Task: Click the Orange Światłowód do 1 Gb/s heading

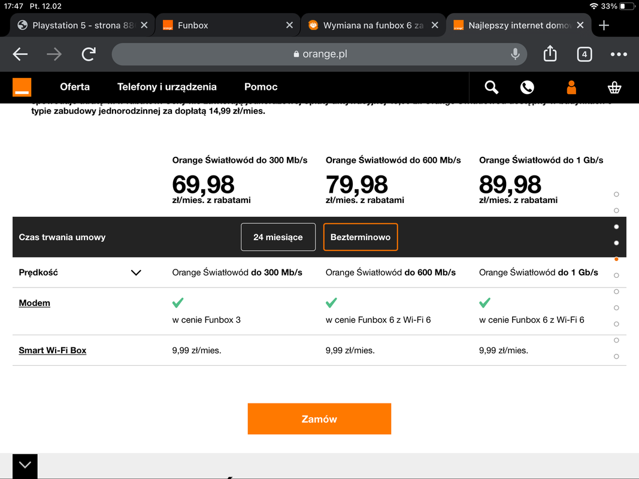Action: (541, 160)
